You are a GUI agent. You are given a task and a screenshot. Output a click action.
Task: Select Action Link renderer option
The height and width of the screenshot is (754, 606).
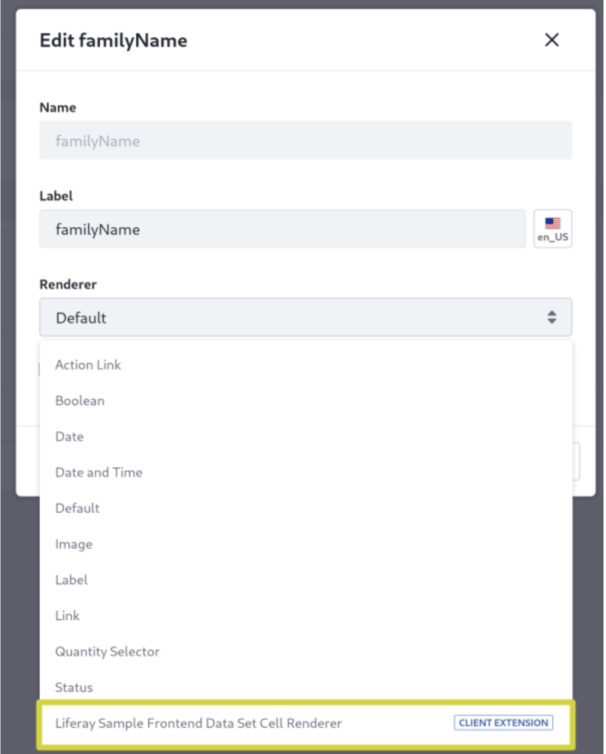pos(88,365)
